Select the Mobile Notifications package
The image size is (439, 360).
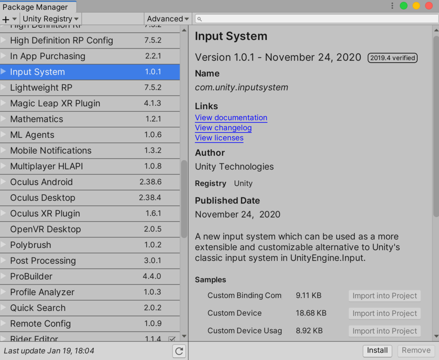pyautogui.click(x=90, y=151)
